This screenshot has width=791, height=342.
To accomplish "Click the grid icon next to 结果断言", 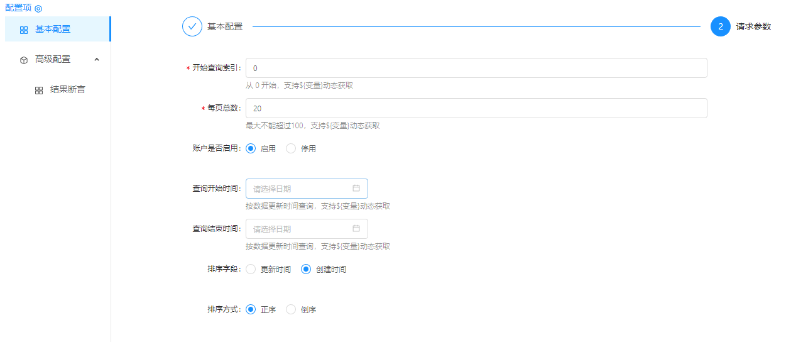I will point(39,90).
